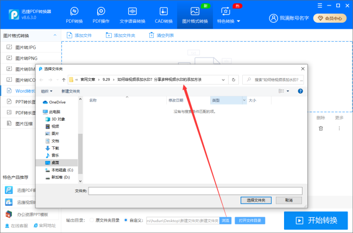Viewport: 353px width, 233px height.
Task: Switch to 文字语音转换 tab
Action: click(133, 15)
